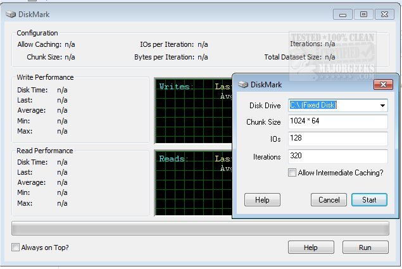Viewport: 402px width, 269px height.
Task: Enable Allow Intermediate Caching checkbox
Action: tap(292, 173)
